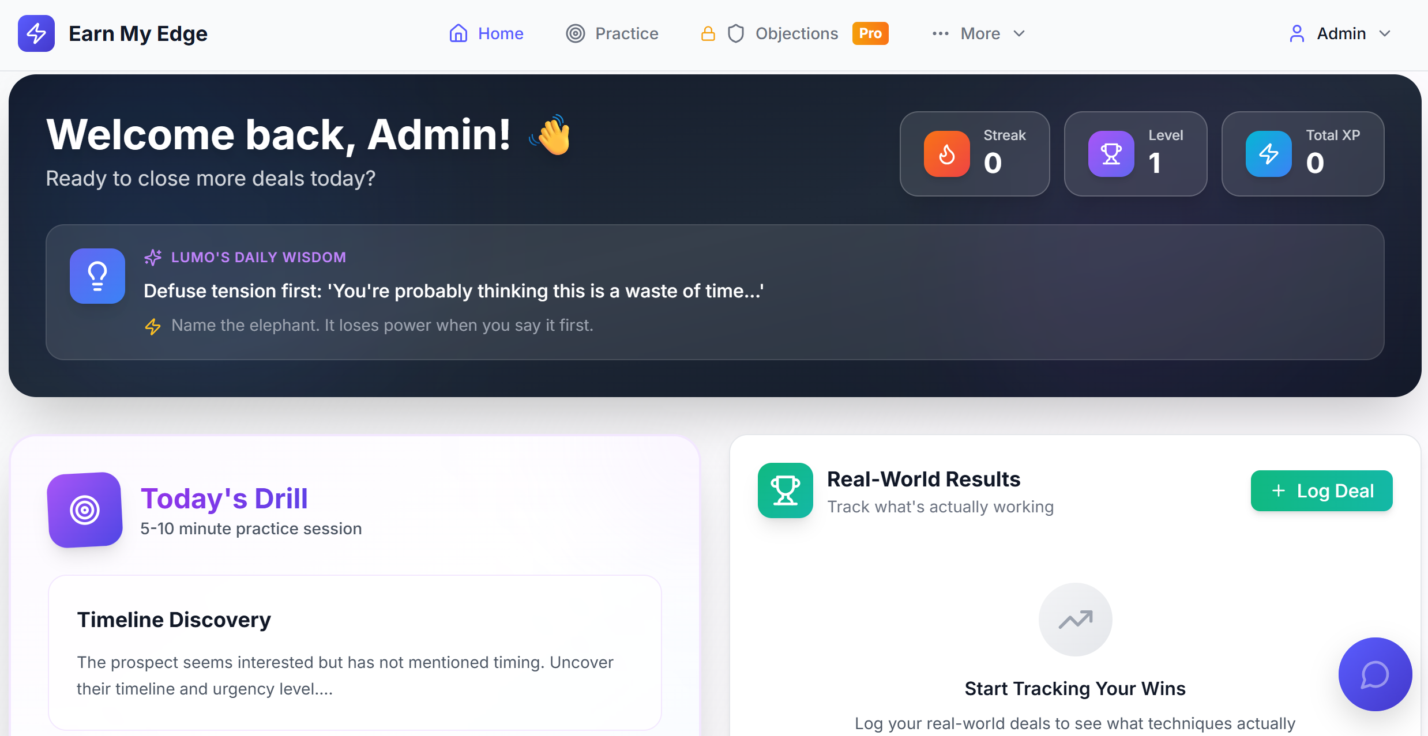
Task: Click the Practice target icon
Action: coord(575,33)
